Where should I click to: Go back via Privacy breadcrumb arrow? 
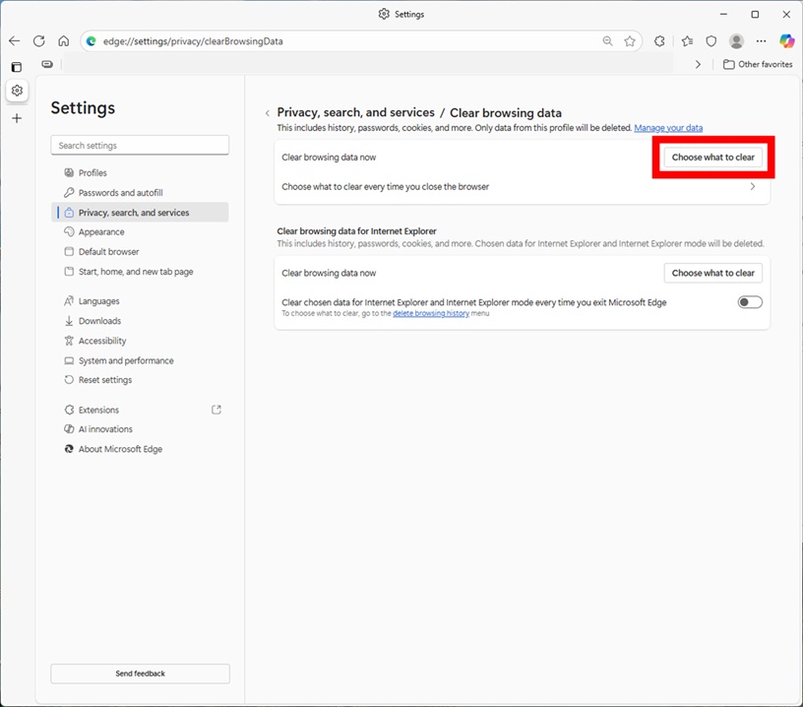pyautogui.click(x=267, y=113)
